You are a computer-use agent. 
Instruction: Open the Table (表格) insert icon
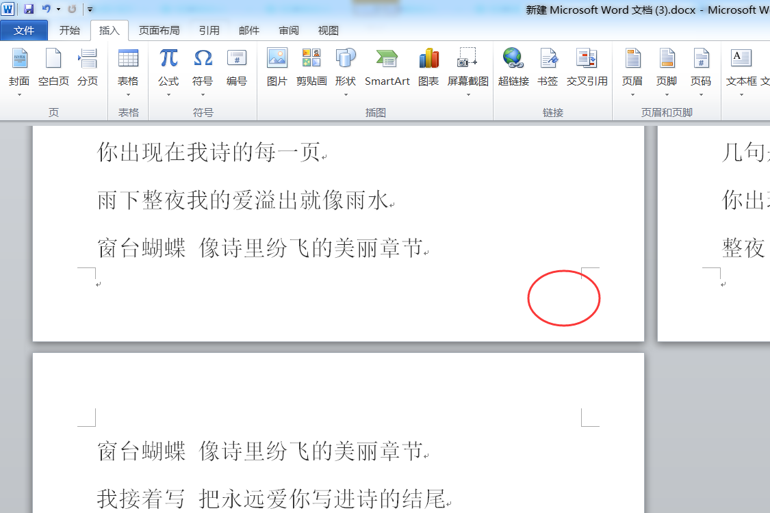(x=128, y=58)
